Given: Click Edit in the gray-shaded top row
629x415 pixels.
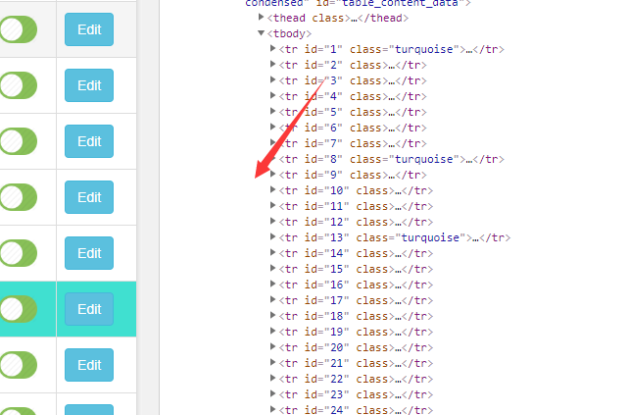Looking at the screenshot, I should click(89, 29).
